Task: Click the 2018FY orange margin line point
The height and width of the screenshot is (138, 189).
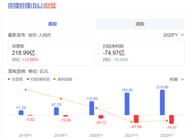Action: [25, 90]
